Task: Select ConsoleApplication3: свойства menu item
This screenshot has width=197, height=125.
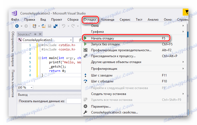Action: 134,112
